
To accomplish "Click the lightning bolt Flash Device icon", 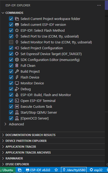I will [17, 77].
